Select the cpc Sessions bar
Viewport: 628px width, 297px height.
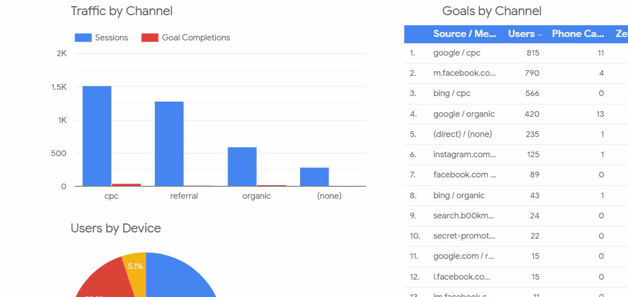point(97,136)
